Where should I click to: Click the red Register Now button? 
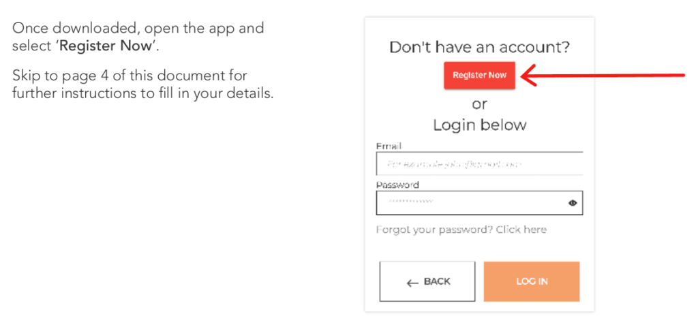479,75
